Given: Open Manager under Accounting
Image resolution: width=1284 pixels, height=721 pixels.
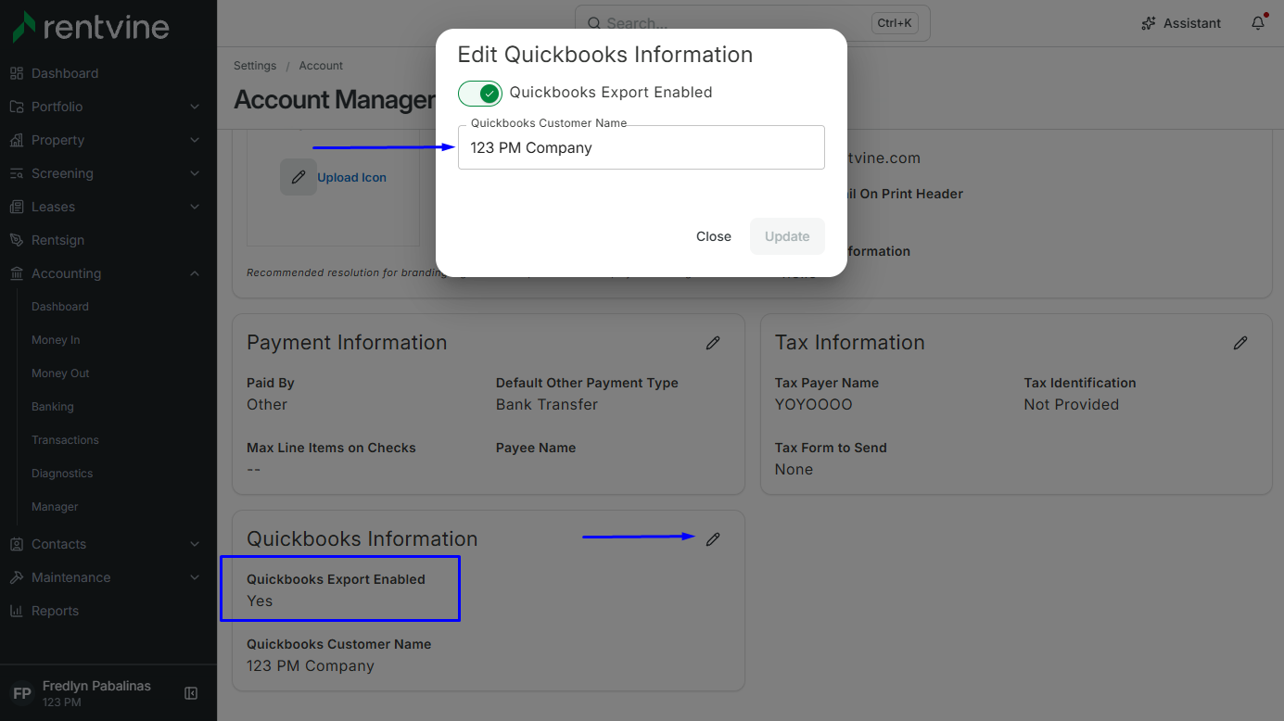Looking at the screenshot, I should coord(55,507).
